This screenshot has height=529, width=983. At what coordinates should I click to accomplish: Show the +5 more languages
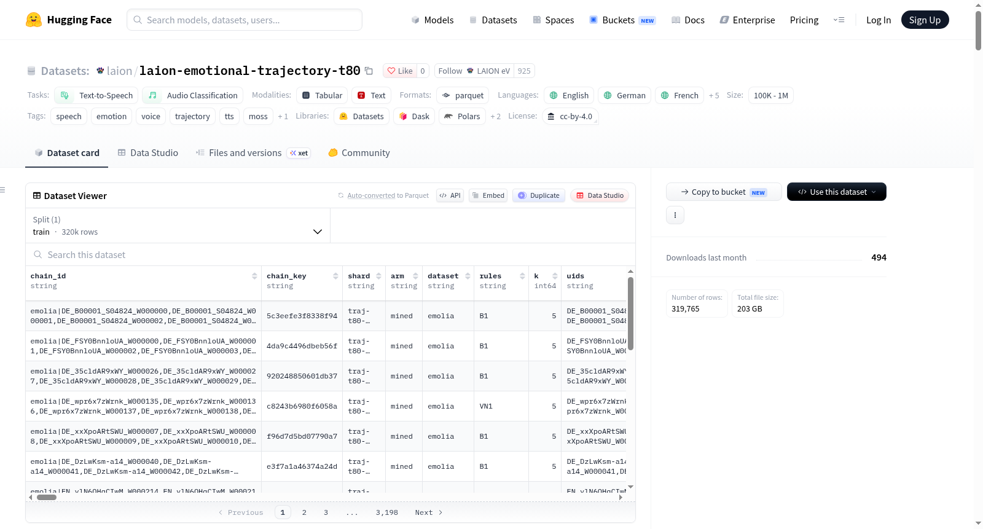pos(714,95)
